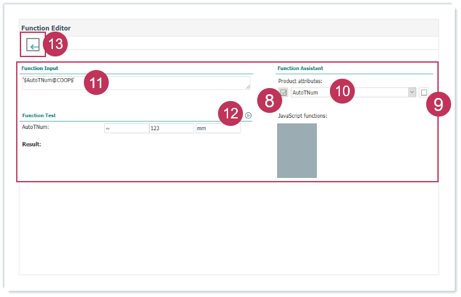Click the gray JavaScript functions list box
This screenshot has width=461, height=297.
[296, 150]
